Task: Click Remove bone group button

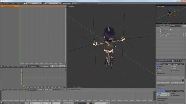Action: click(x=166, y=83)
